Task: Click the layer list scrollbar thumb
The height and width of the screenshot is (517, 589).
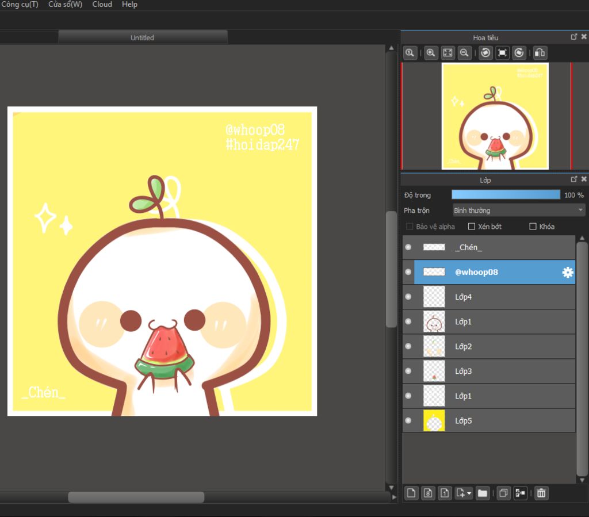Action: [582, 359]
